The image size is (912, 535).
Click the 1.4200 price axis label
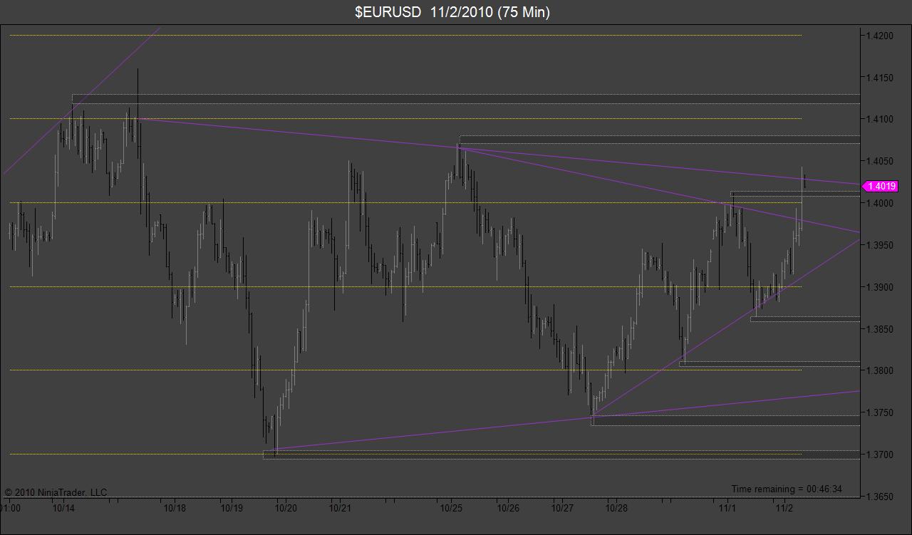point(879,35)
